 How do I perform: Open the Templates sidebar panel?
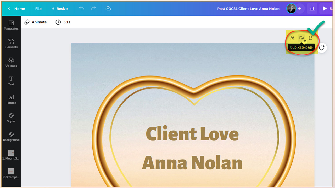(x=11, y=25)
